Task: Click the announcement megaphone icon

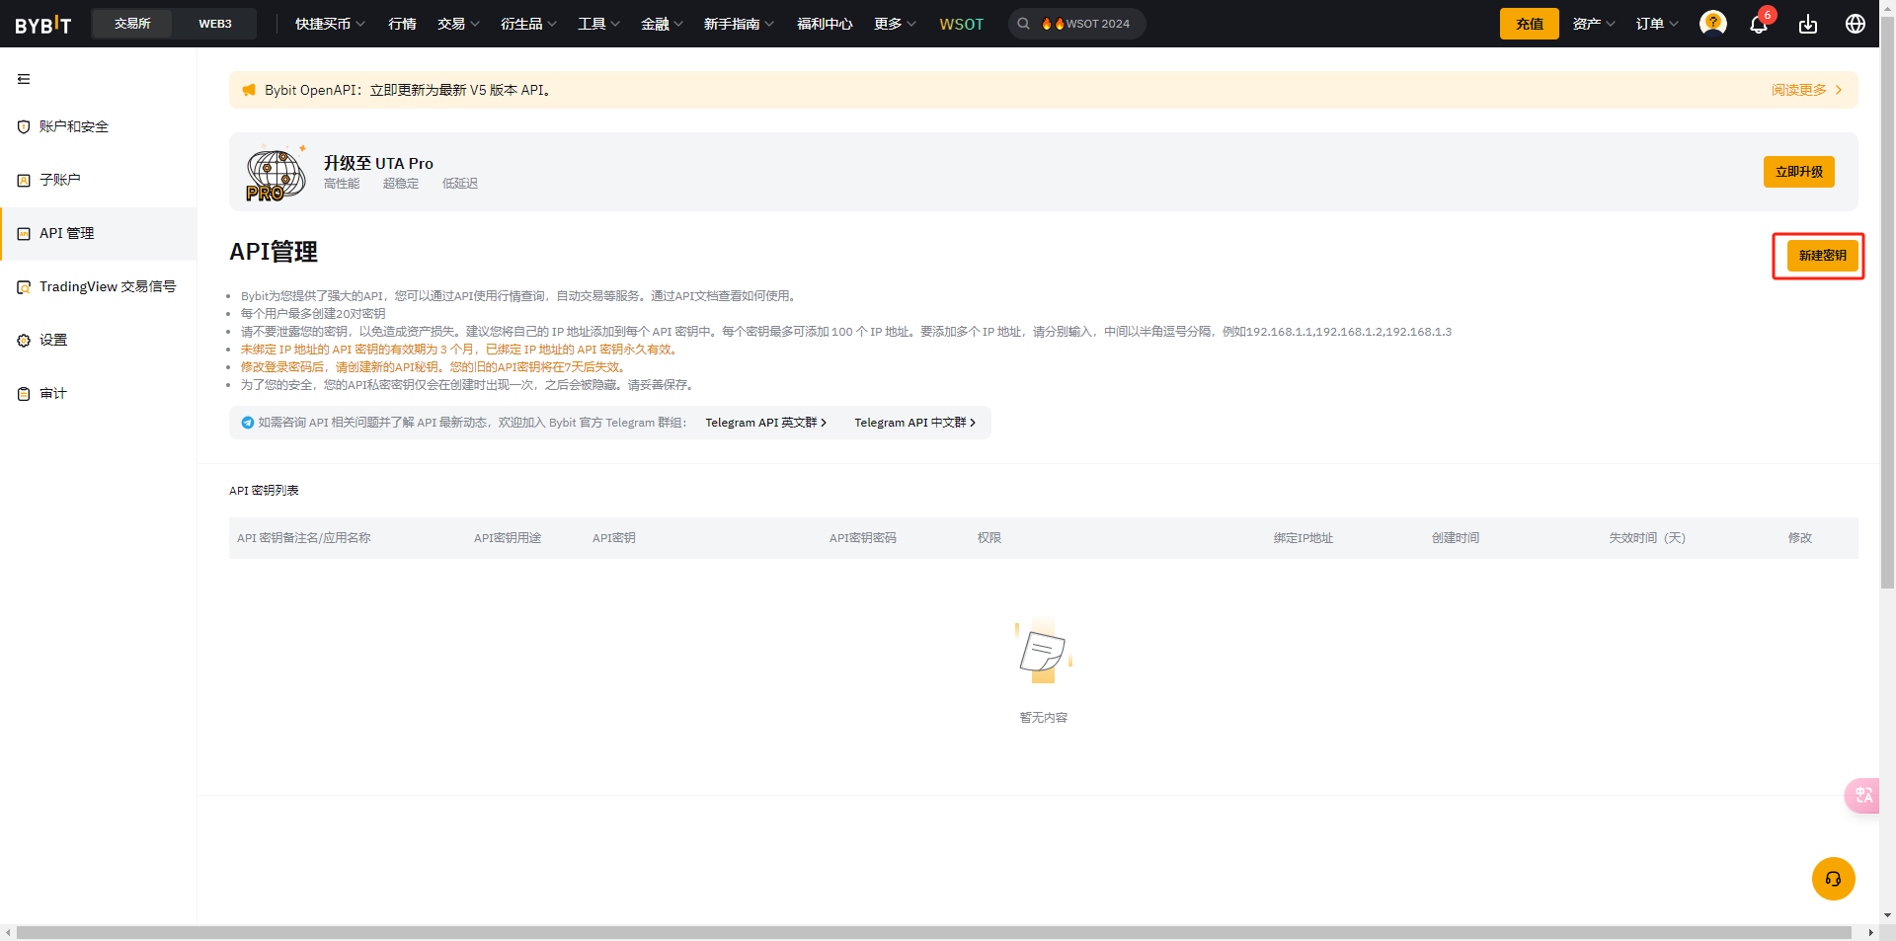Action: point(249,90)
